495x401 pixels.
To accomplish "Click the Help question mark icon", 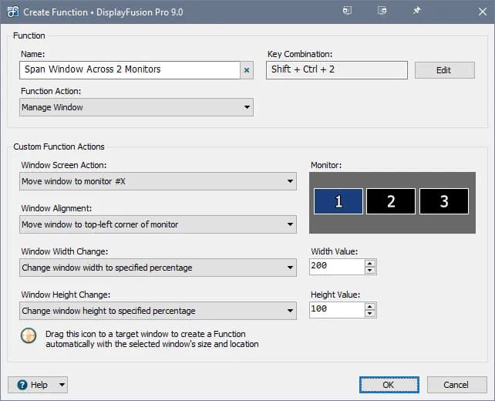I will (x=22, y=385).
